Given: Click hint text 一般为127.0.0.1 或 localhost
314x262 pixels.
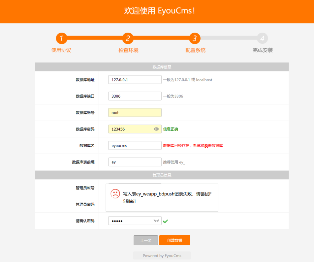Looking at the screenshot, I should tap(188, 80).
